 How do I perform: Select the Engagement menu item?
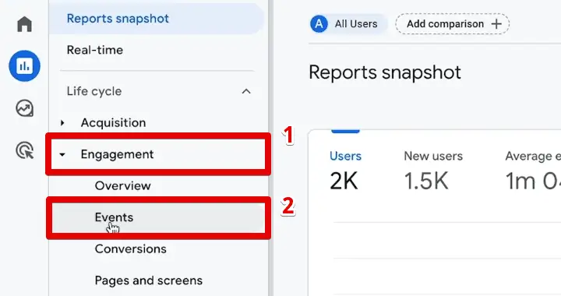117,154
